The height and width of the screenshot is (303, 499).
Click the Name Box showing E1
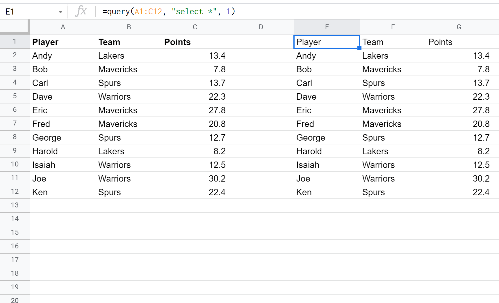point(29,12)
